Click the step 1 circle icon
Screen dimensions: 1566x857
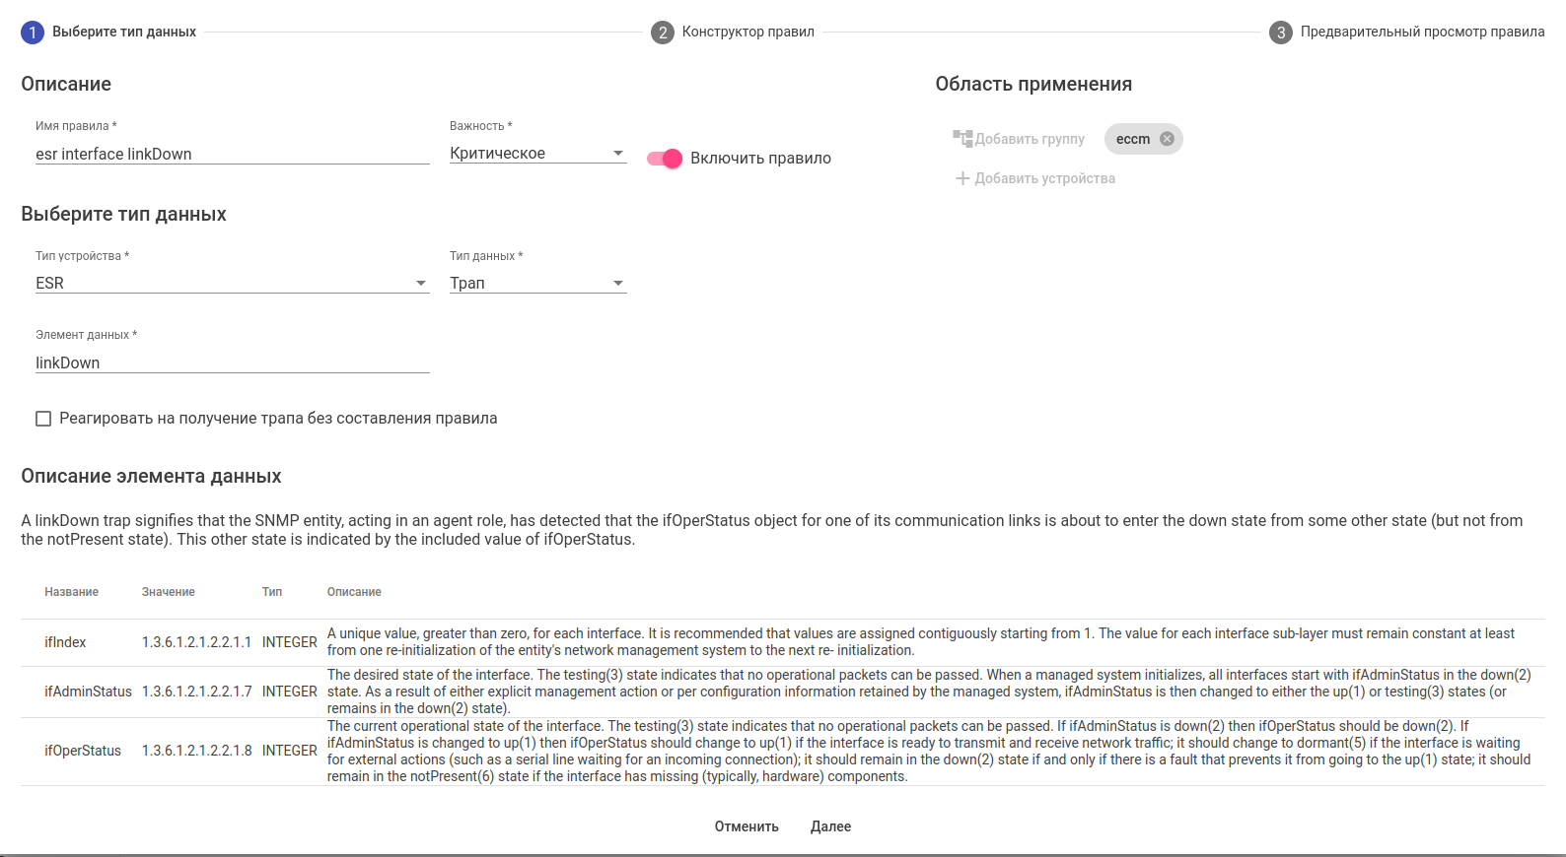pos(33,33)
